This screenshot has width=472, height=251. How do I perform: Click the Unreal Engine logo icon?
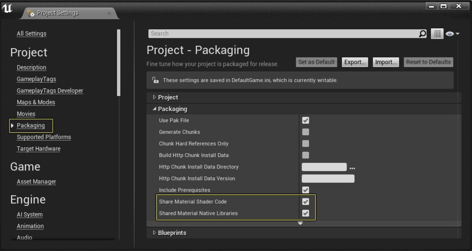click(x=7, y=8)
